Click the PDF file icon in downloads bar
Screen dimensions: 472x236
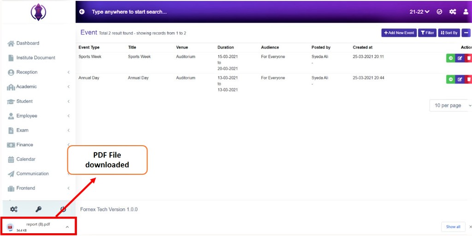(x=10, y=227)
